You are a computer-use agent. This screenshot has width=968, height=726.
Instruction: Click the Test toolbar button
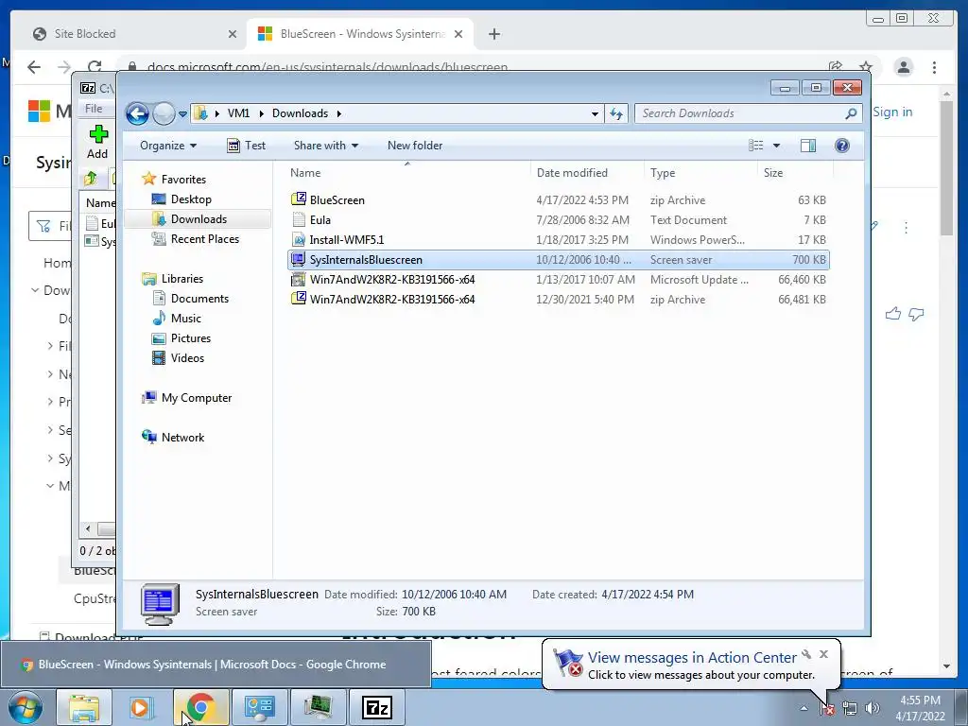tap(247, 146)
